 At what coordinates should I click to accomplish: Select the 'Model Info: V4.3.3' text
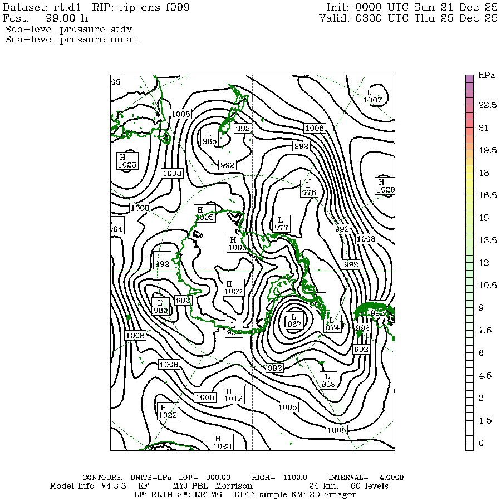(88, 486)
